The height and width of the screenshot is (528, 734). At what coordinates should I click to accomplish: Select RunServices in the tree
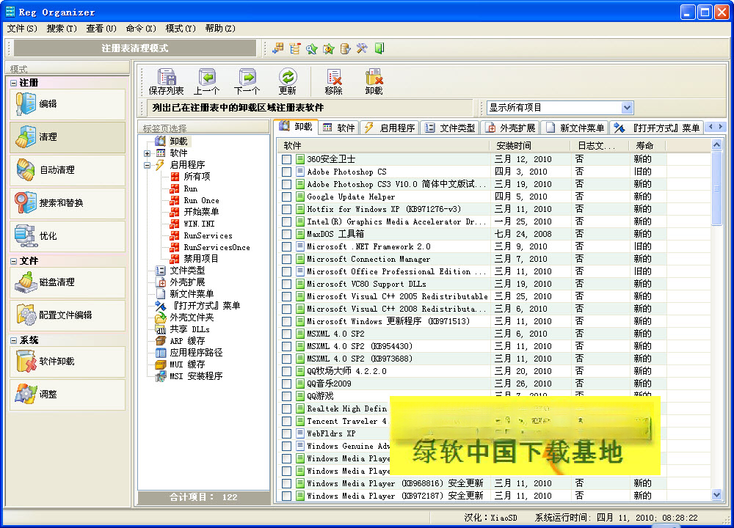(x=208, y=235)
